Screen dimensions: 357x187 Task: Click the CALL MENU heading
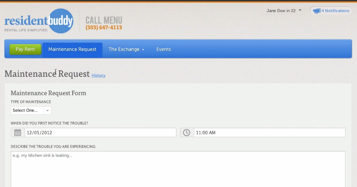pos(104,20)
